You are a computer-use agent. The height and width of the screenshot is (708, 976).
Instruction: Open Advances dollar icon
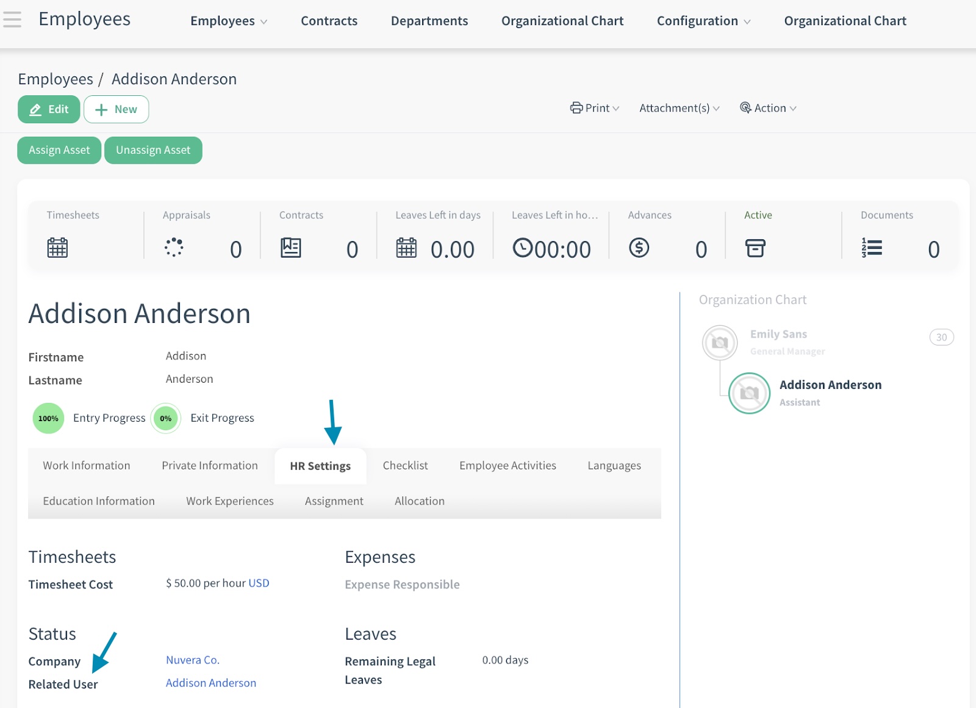tap(639, 248)
